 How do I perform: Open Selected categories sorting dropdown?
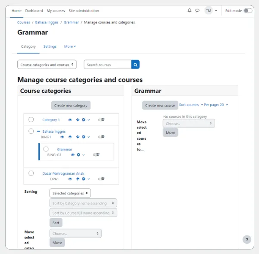[70, 193]
